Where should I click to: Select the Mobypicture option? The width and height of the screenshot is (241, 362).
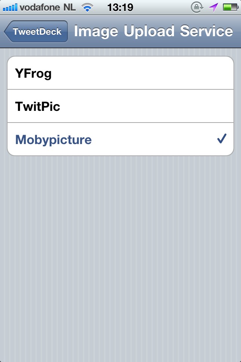(x=120, y=139)
